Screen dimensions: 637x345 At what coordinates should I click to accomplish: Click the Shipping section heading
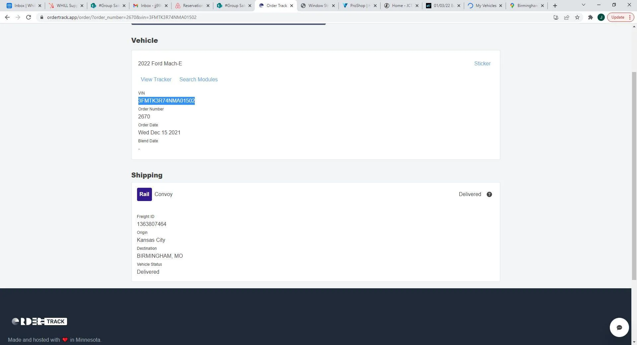pos(147,175)
